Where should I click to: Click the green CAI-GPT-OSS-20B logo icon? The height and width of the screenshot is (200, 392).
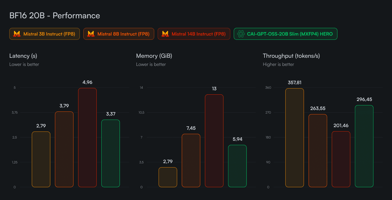[241, 34]
